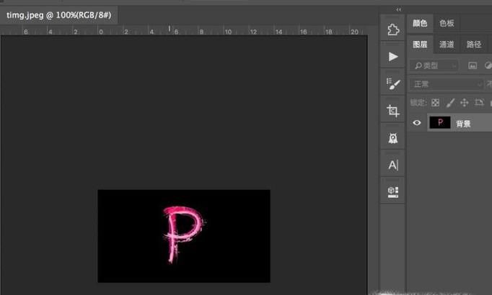Open the 3D cube panel icon in dock
Screen dimensions: 492x295
(392, 191)
